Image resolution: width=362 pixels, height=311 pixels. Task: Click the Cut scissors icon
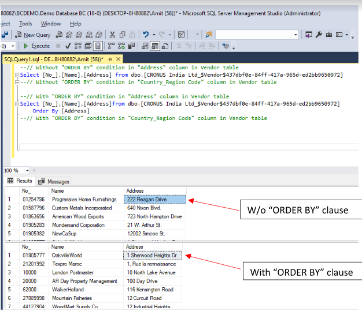pyautogui.click(x=112, y=35)
